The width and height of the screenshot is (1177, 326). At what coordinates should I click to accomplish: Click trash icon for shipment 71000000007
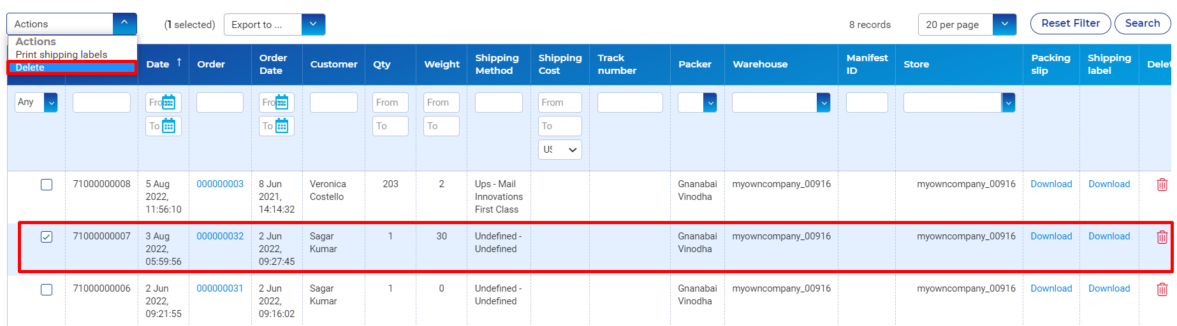(1162, 237)
